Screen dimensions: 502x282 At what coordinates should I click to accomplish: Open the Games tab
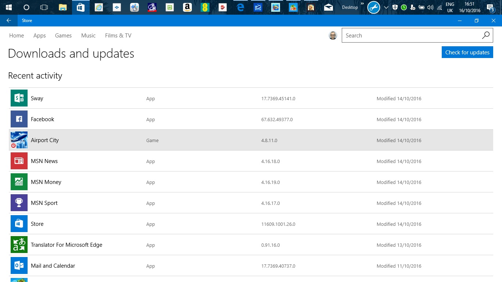coord(63,36)
